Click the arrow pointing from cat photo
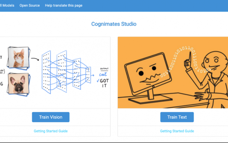This screenshot has height=143, width=228. [35, 59]
